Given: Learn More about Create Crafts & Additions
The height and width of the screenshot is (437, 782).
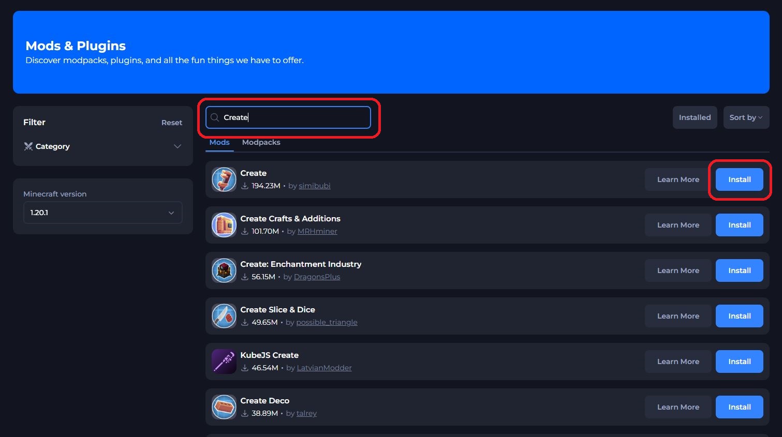Looking at the screenshot, I should point(678,225).
